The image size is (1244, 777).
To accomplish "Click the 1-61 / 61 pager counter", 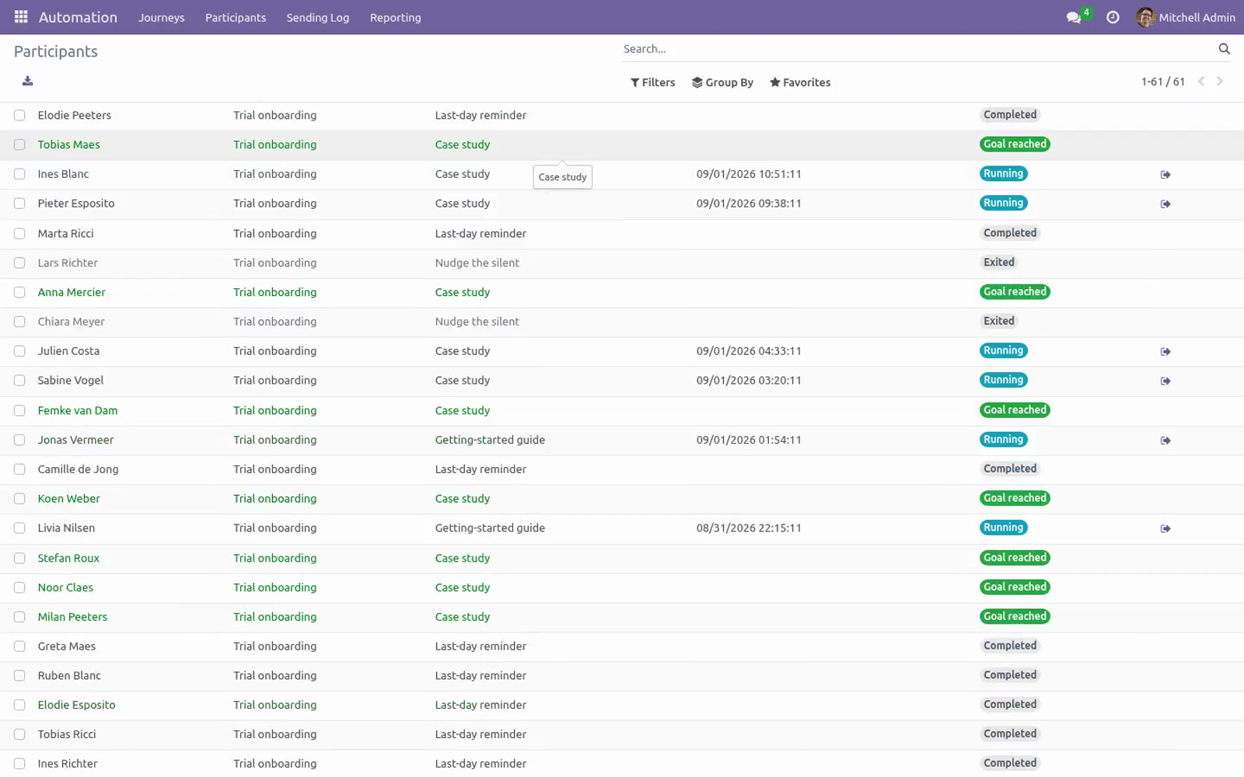I will pos(1163,82).
